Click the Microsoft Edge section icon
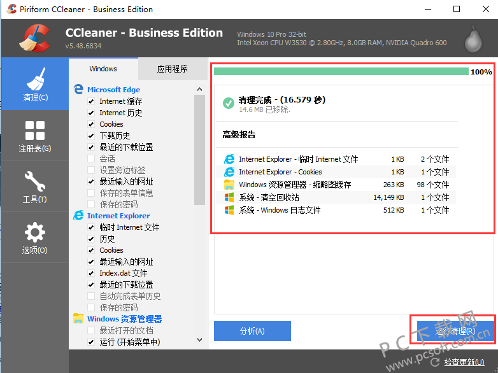Image resolution: width=498 pixels, height=373 pixels. tap(78, 90)
